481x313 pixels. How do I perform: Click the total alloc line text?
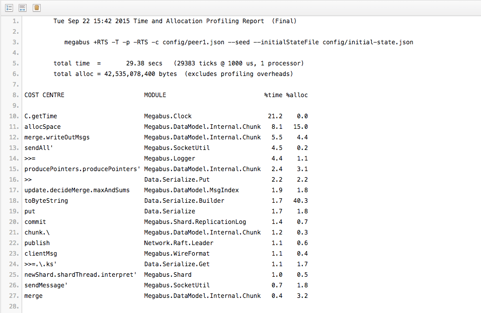[x=173, y=74]
